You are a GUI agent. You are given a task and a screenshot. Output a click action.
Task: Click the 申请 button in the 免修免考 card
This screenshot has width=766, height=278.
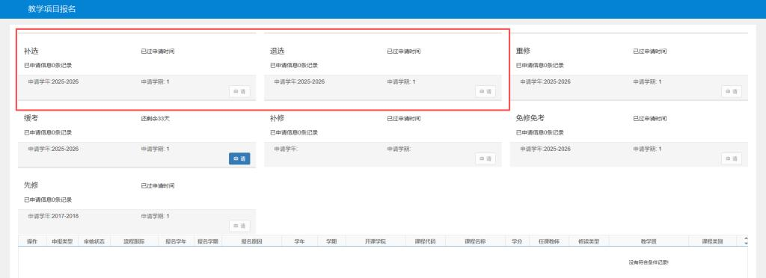point(732,158)
